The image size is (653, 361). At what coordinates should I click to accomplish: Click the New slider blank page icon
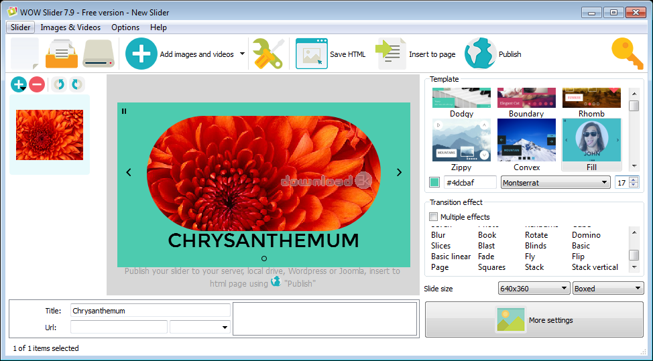[x=25, y=54]
